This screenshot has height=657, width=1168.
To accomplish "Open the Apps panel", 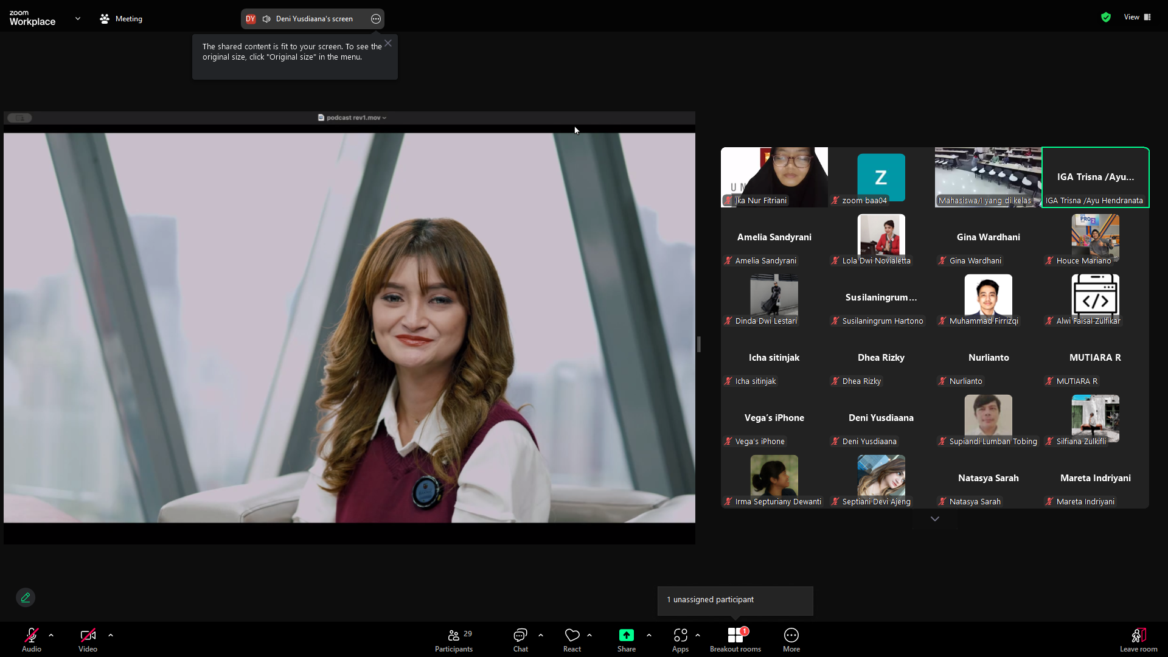I will coord(681,639).
